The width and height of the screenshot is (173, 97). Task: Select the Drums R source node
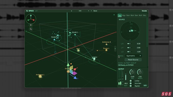coord(68,71)
